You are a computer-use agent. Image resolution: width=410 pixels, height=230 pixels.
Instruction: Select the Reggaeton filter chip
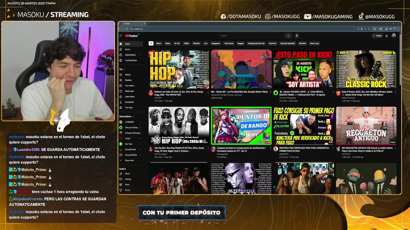click(x=216, y=43)
